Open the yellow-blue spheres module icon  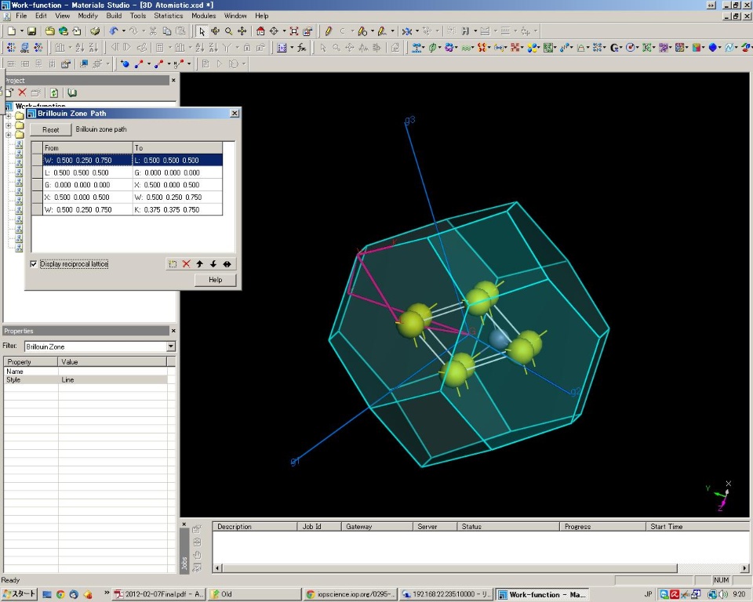click(532, 48)
